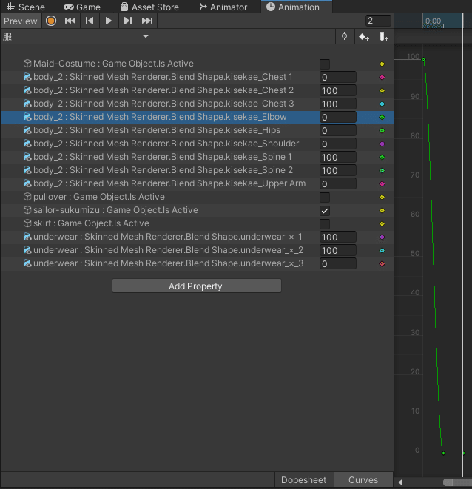Screen dimensions: 472x489
Task: Toggle the Preview mode button
Action: click(x=21, y=21)
